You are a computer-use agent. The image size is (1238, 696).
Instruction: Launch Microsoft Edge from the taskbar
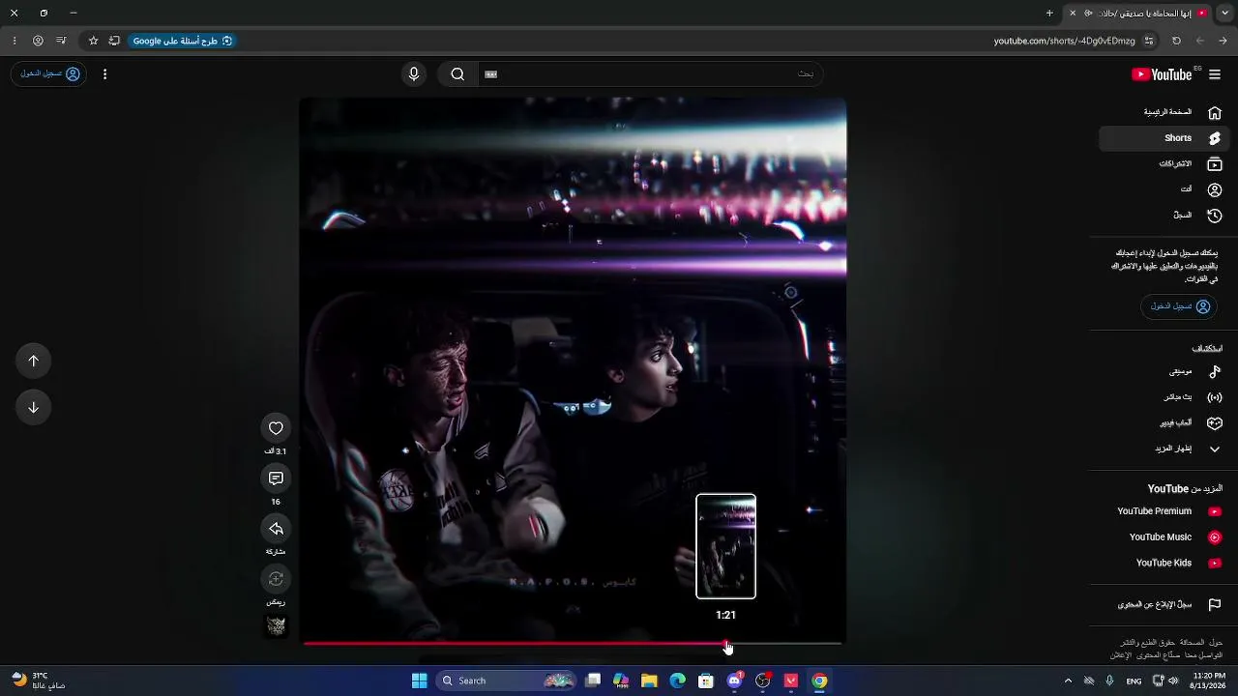(x=678, y=681)
